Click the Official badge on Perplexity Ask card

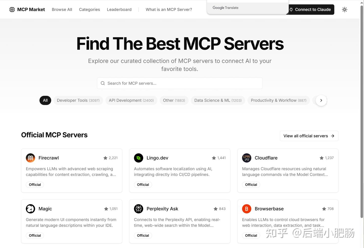(143, 236)
